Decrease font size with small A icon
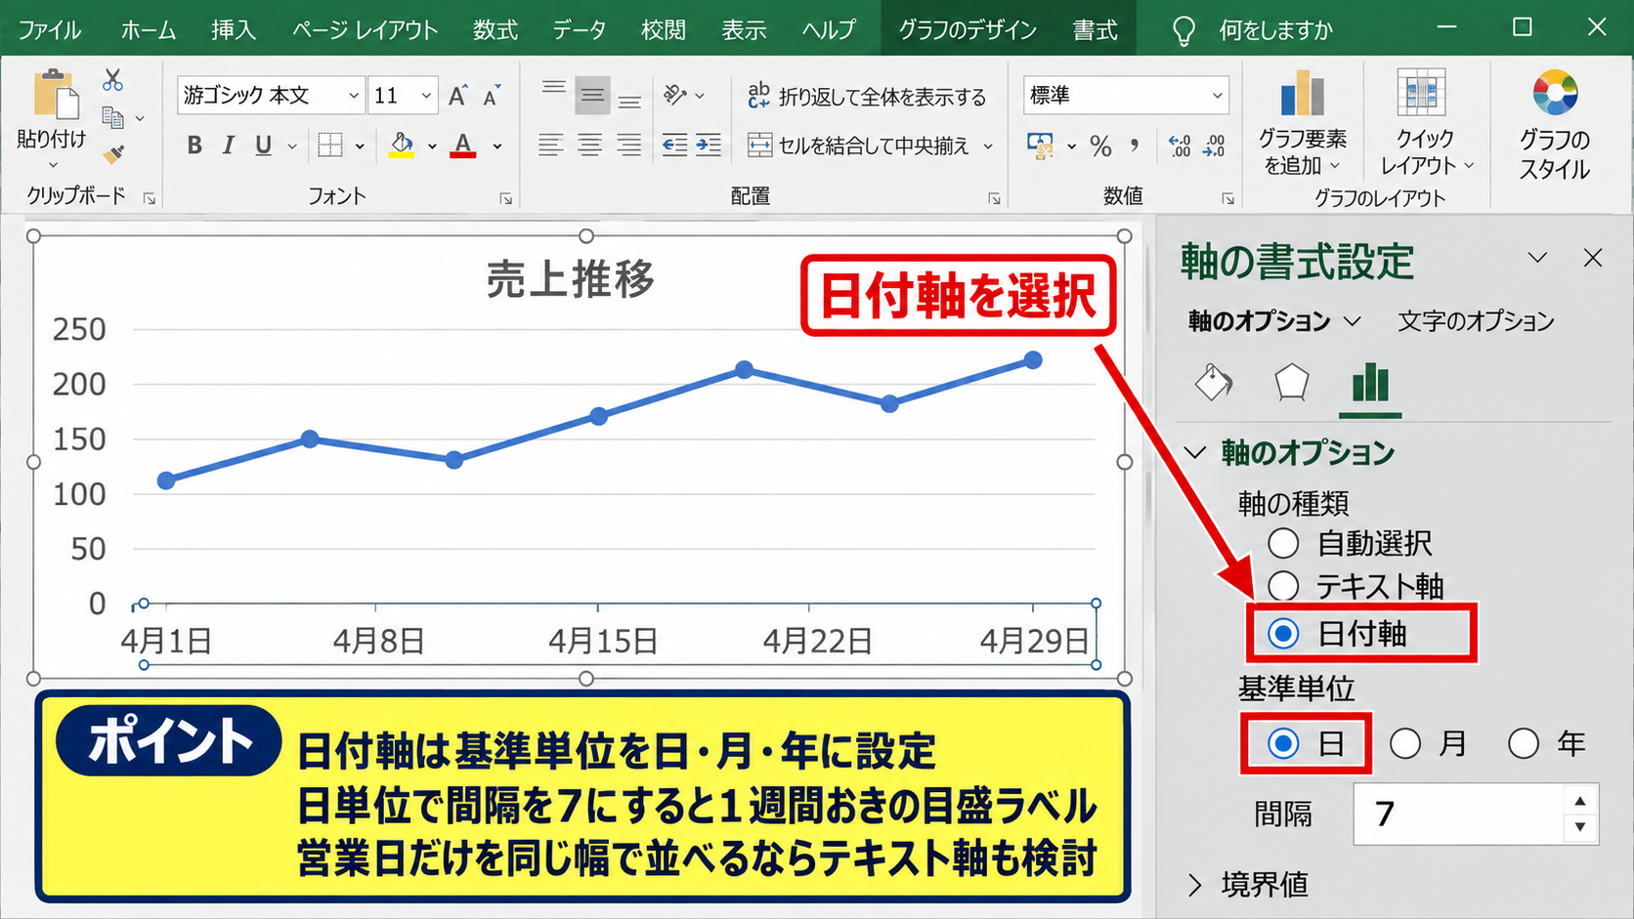The height and width of the screenshot is (919, 1634). coord(492,95)
